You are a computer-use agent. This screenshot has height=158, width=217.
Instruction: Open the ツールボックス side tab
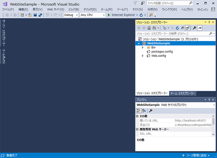click(x=4, y=57)
